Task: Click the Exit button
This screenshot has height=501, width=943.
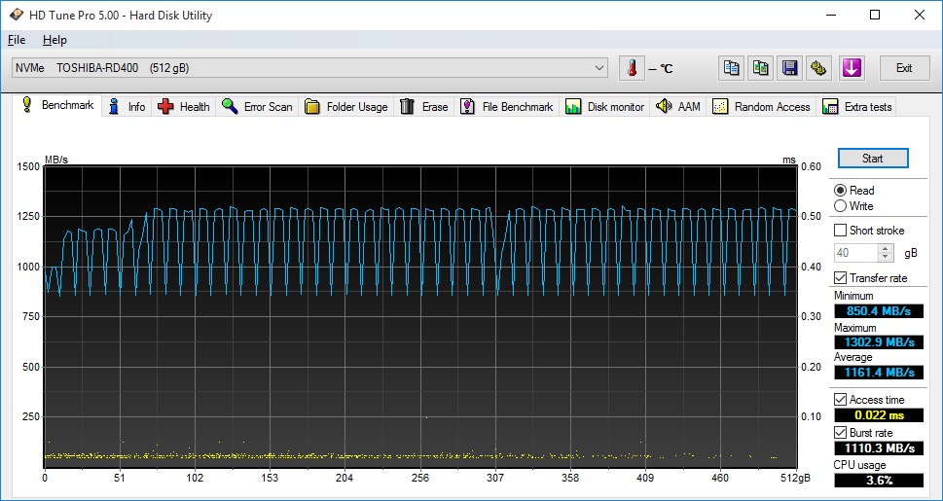Action: pyautogui.click(x=904, y=68)
